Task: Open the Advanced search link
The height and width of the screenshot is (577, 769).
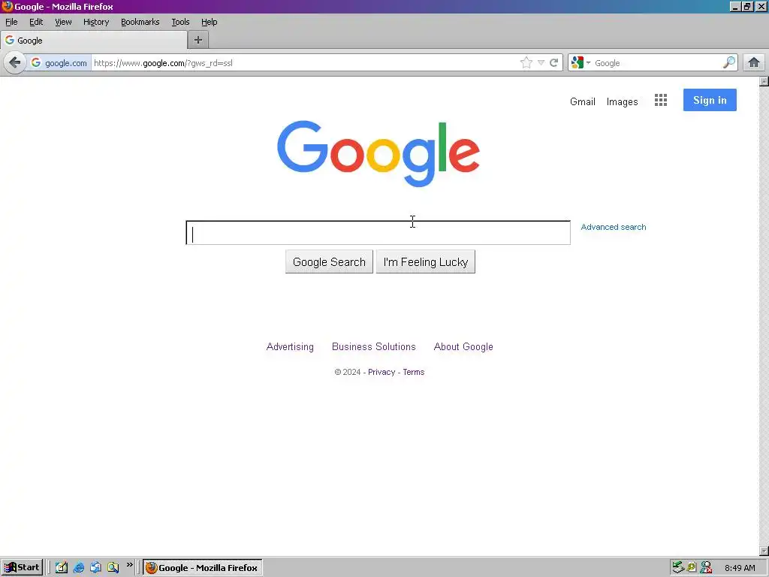Action: (614, 227)
